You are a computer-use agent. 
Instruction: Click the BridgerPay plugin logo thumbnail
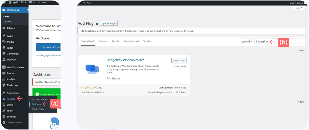(x=92, y=69)
